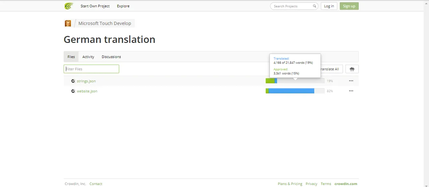Click the strings.json progress bar

295,81
